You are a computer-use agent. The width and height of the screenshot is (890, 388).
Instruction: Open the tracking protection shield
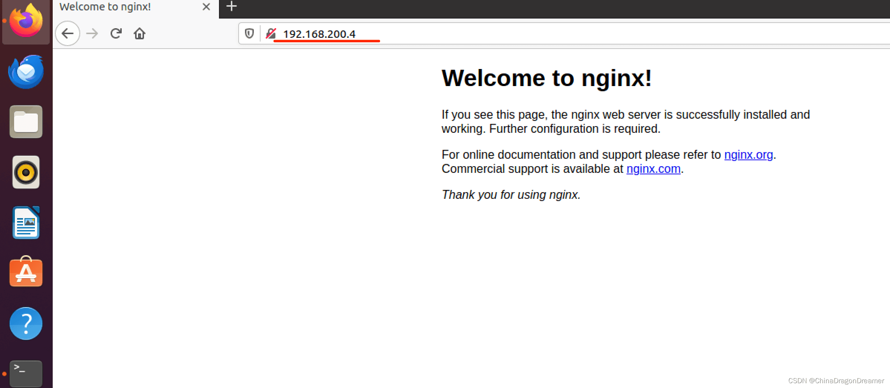click(249, 34)
